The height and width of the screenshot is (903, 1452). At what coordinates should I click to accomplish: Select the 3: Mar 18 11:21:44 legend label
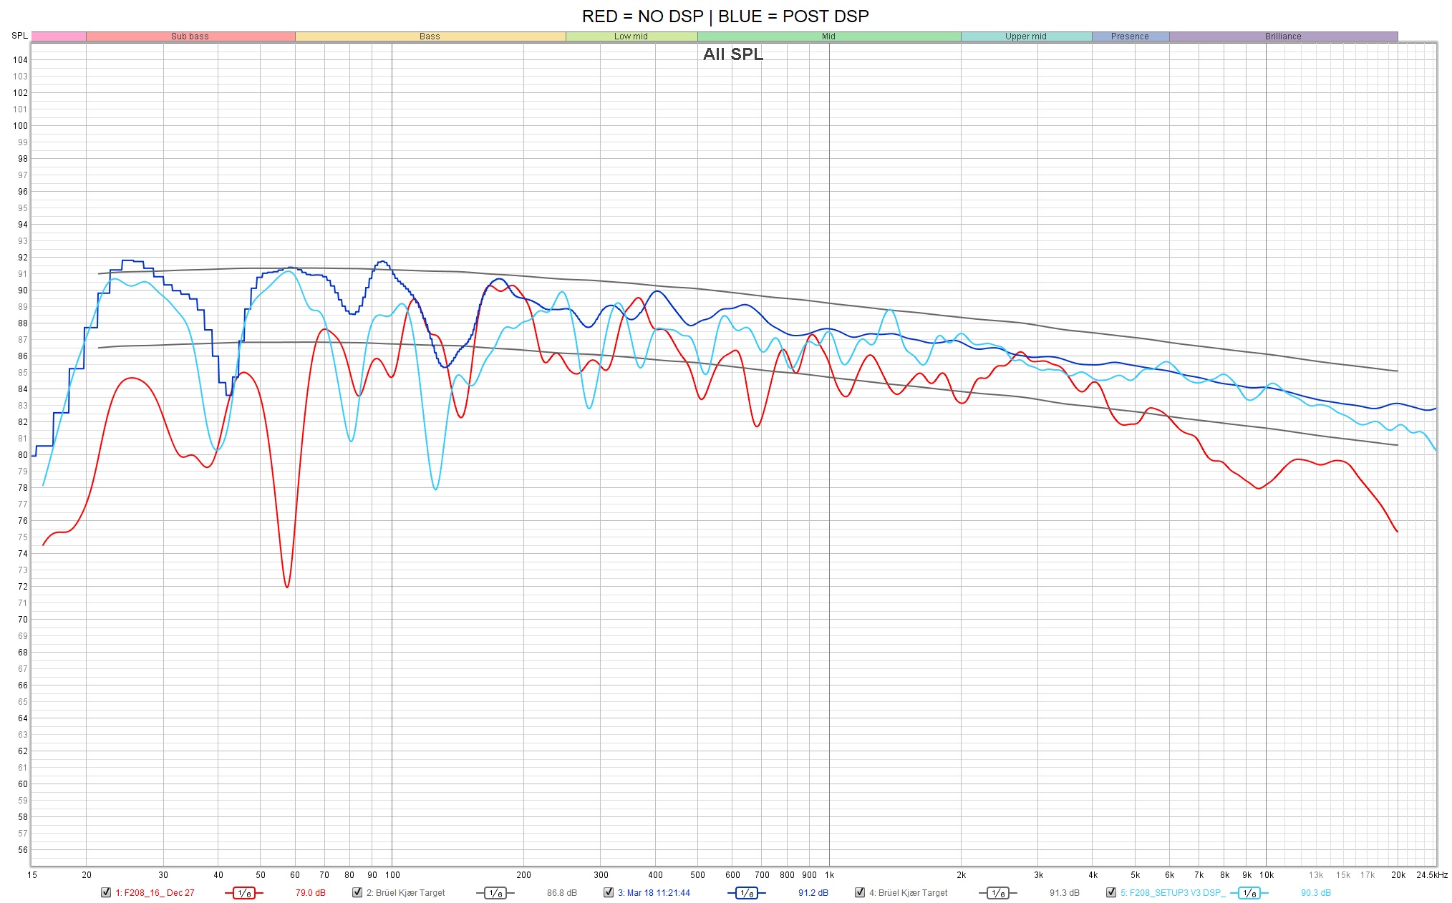coord(654,893)
